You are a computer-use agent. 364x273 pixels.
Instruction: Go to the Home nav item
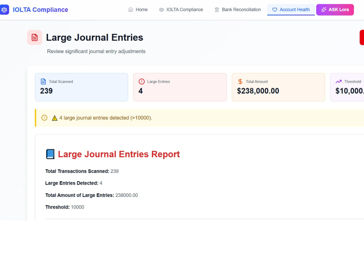[x=138, y=9]
